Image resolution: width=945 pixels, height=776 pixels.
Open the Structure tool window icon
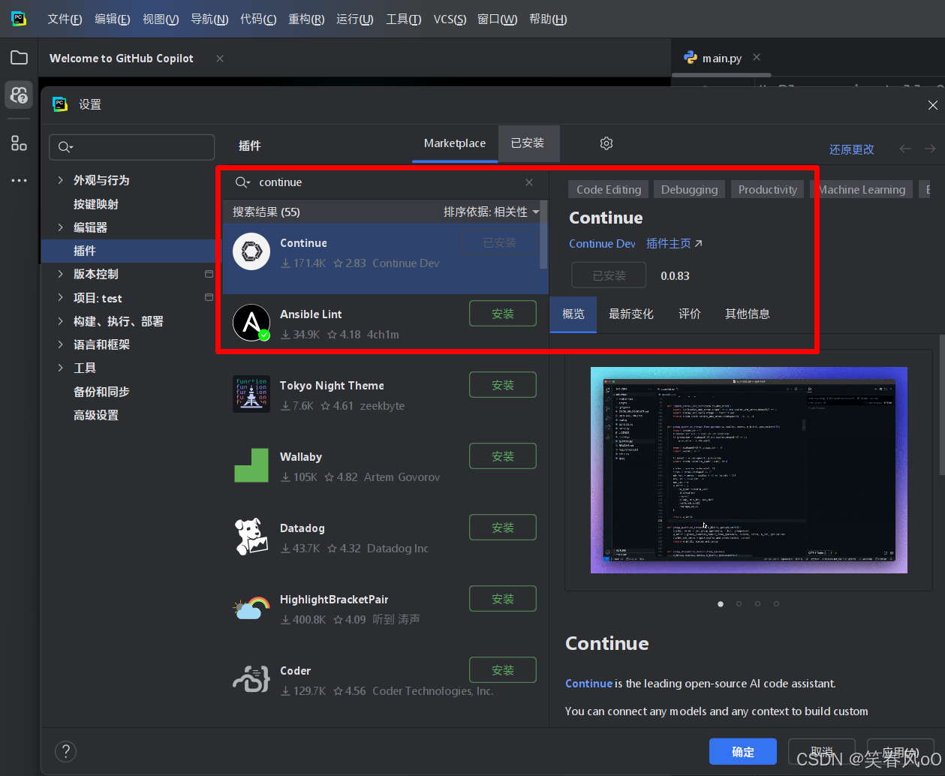(x=20, y=143)
